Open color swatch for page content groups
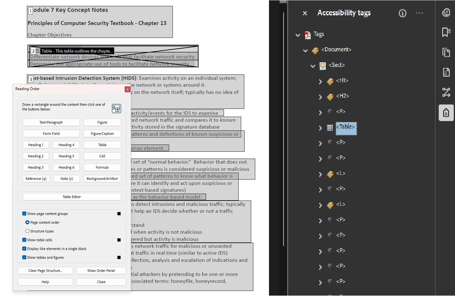 click(x=119, y=214)
